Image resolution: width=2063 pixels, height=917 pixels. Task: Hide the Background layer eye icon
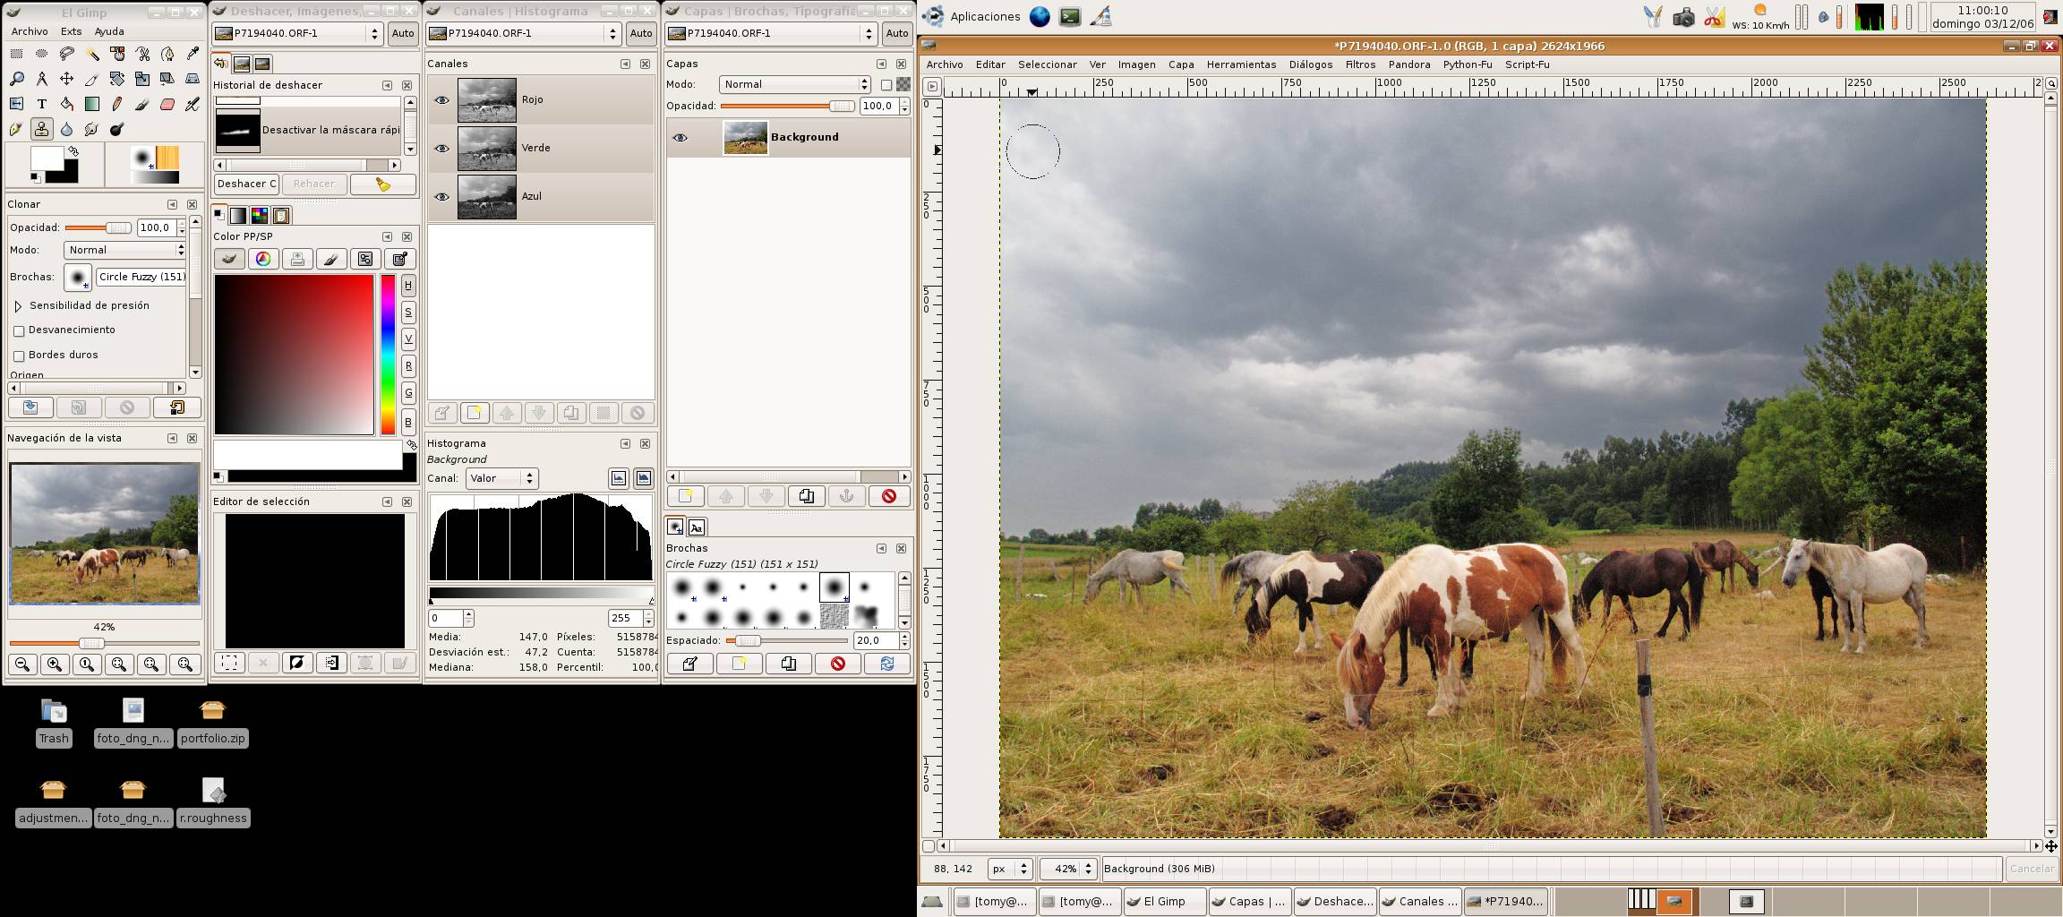[681, 137]
